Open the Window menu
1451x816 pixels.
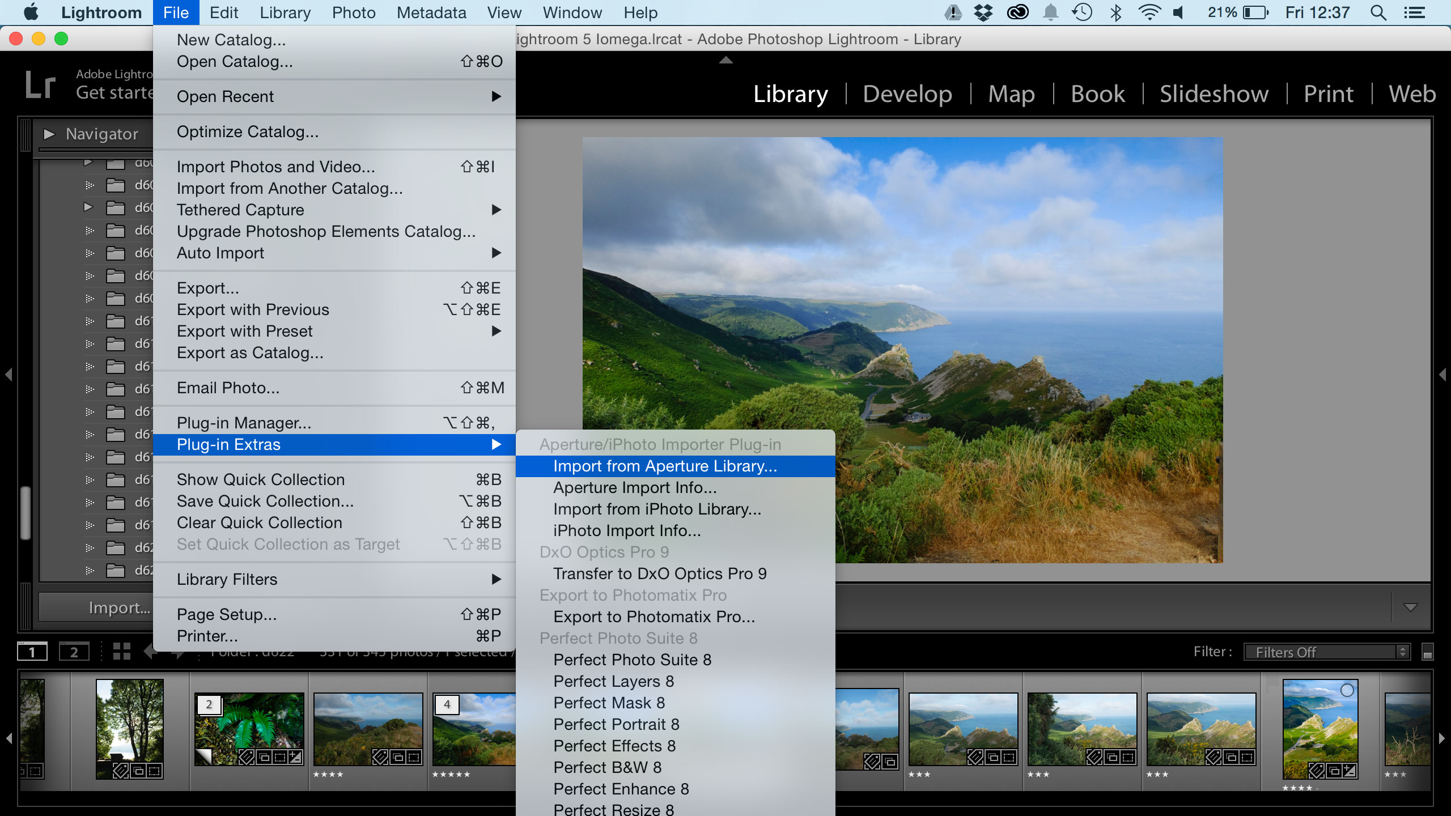pyautogui.click(x=572, y=12)
